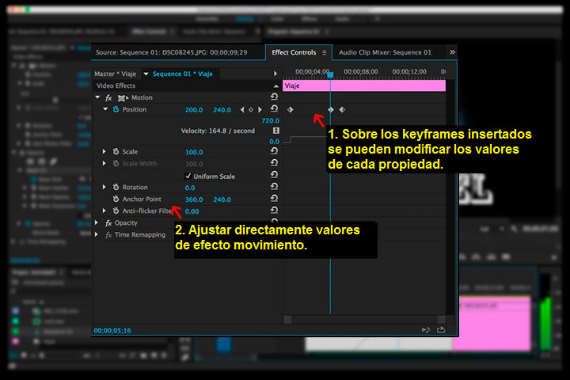
Task: Click the Anti-flicker Filter value 0.00
Action: click(192, 211)
